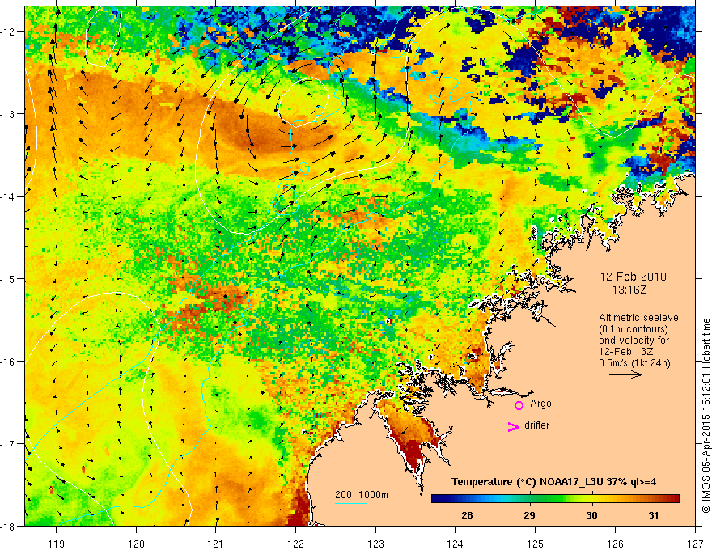Click the '31' color bar tick label
Viewport: 712px width, 550px height.
click(654, 515)
